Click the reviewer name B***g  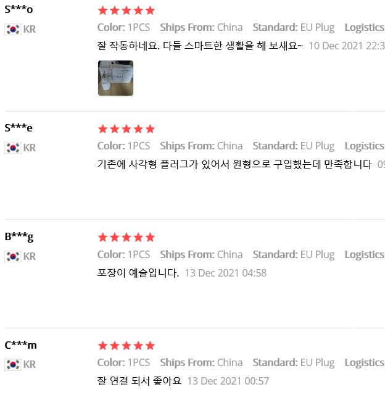pyautogui.click(x=19, y=237)
